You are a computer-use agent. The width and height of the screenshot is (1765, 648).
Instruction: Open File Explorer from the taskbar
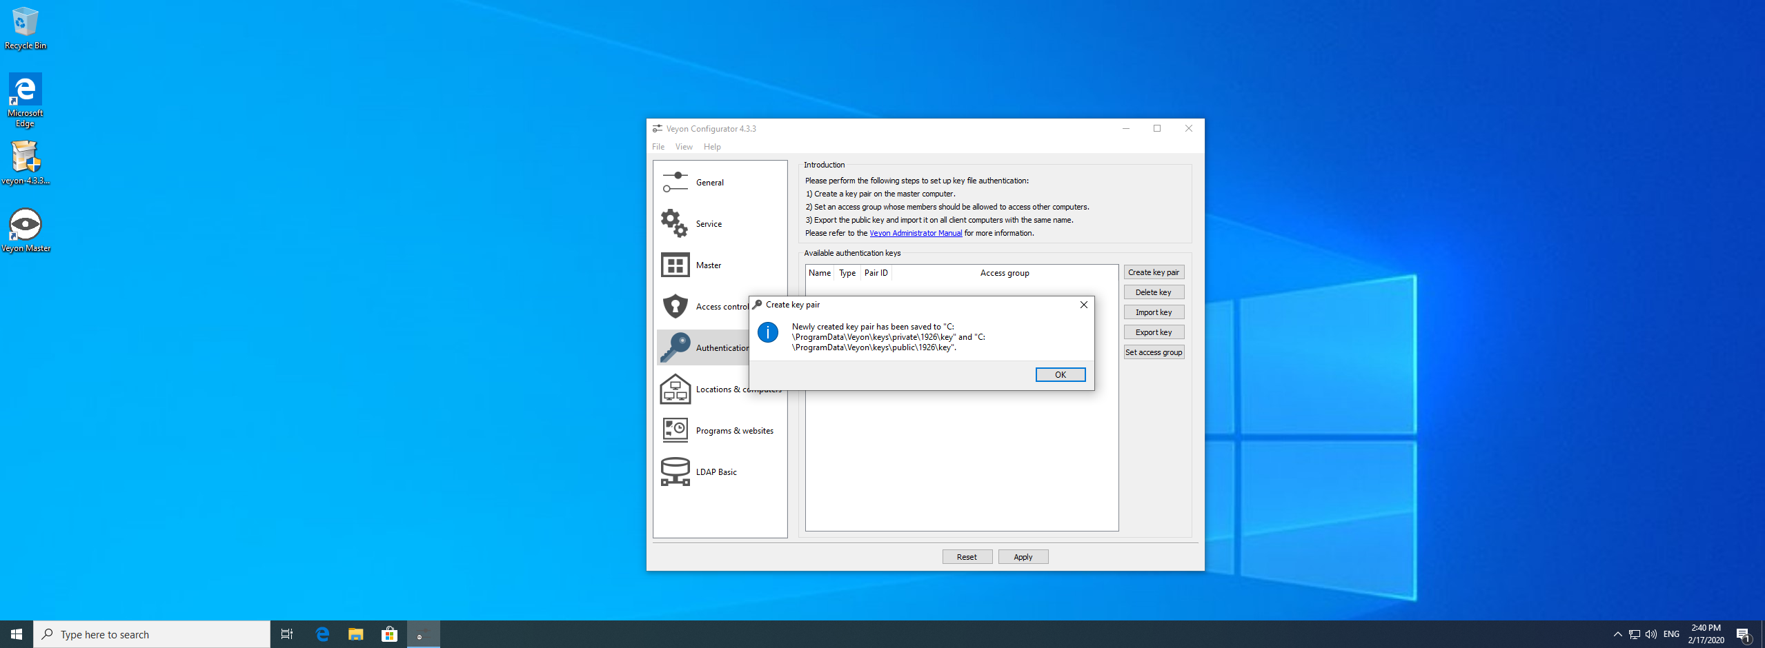356,634
